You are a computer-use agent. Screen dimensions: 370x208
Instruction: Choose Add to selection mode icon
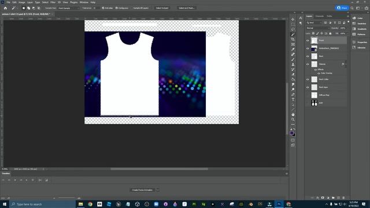coord(28,8)
